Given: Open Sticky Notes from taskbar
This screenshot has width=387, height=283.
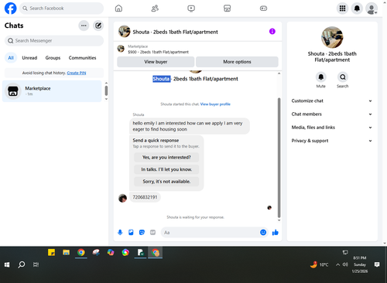Looking at the screenshot, I should (x=51, y=252).
